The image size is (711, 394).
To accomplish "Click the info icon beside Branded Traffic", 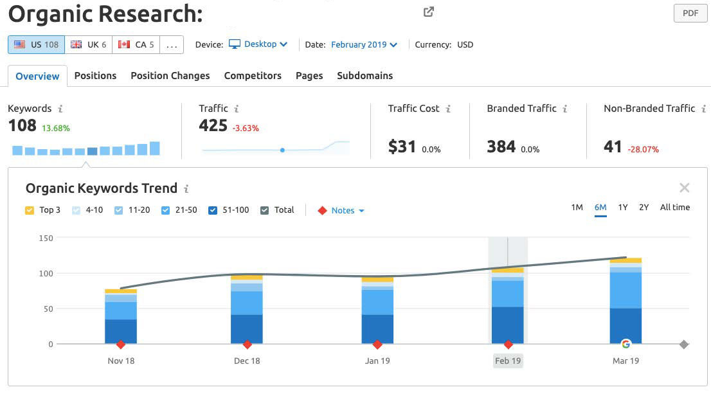I will click(x=565, y=109).
